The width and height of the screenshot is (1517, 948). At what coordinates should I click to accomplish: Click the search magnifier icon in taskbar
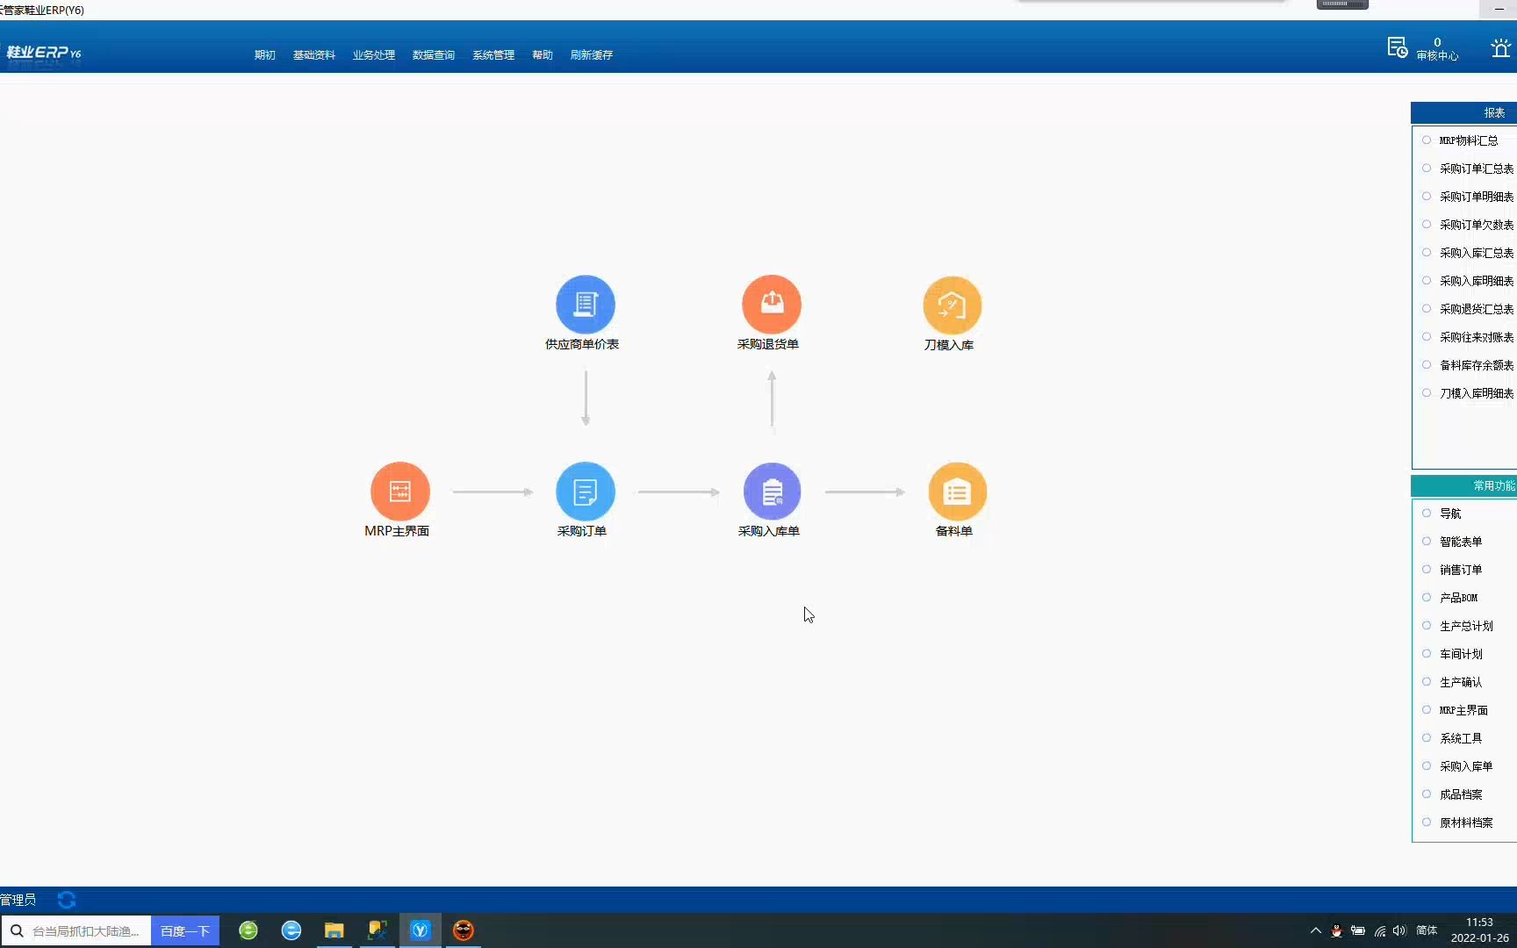[17, 930]
